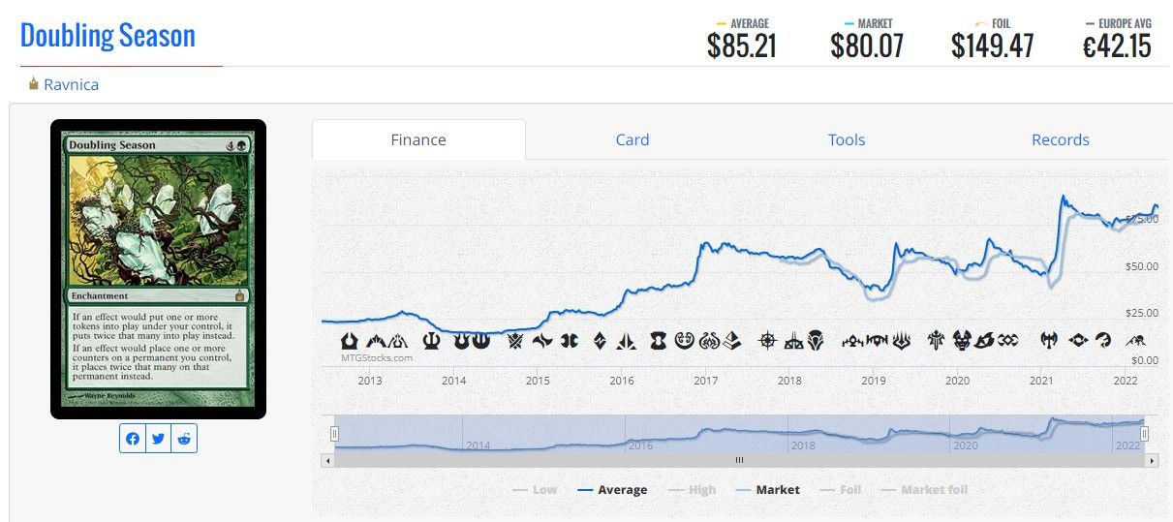Open the Ravnica set link
The height and width of the screenshot is (522, 1173).
coord(71,84)
